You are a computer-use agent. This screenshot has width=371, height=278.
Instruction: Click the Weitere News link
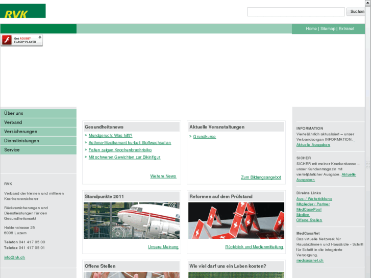point(163,176)
